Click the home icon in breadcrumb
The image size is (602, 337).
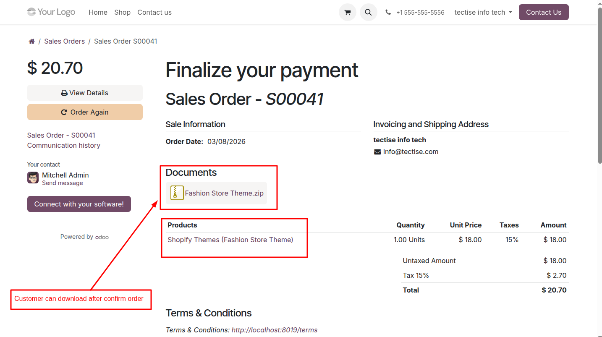[x=31, y=41]
